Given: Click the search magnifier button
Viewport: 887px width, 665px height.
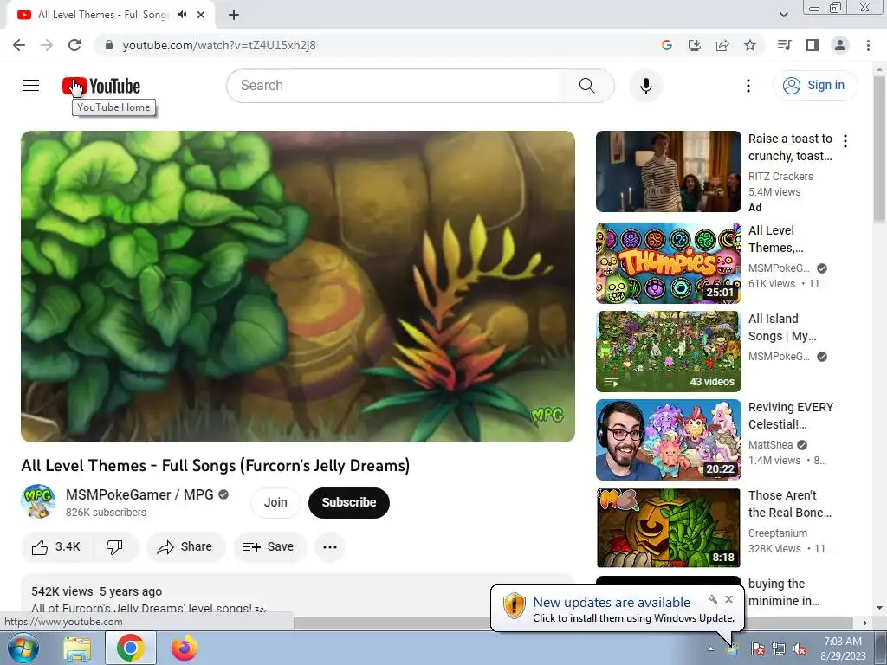Looking at the screenshot, I should (587, 86).
